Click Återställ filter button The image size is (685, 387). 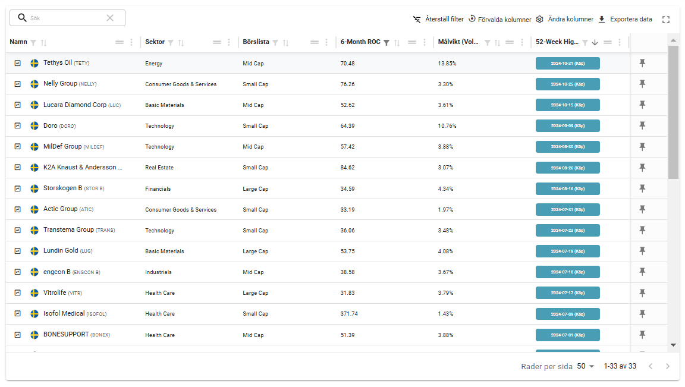click(438, 19)
